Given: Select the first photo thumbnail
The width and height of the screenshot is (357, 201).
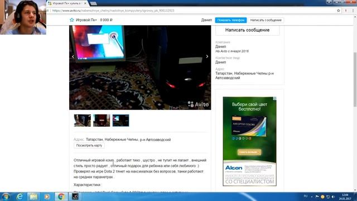Looking at the screenshot, I should click(x=82, y=121).
